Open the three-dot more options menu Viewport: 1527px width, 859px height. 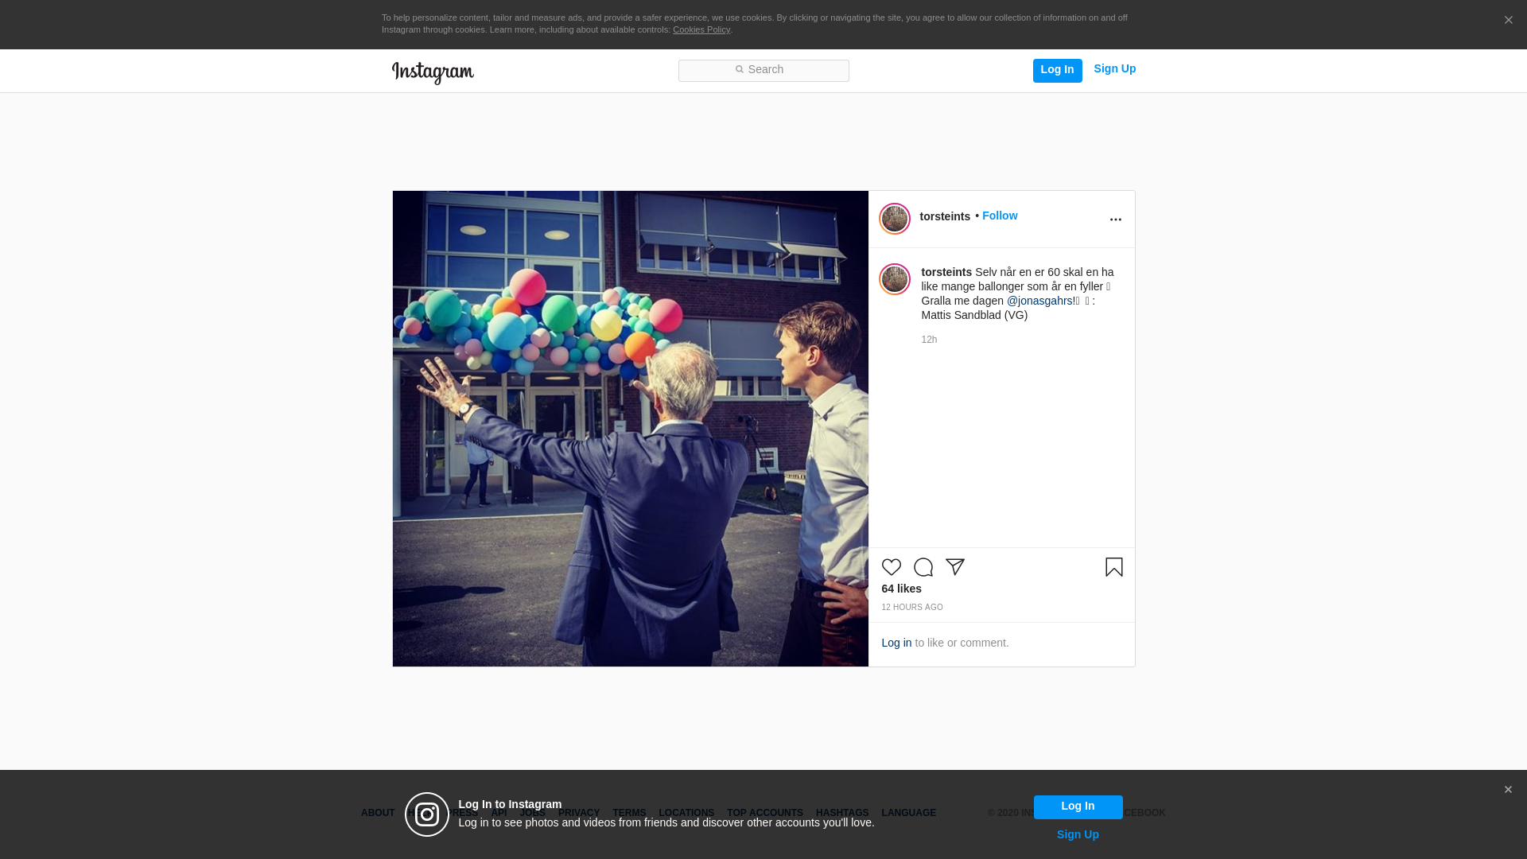1115,220
